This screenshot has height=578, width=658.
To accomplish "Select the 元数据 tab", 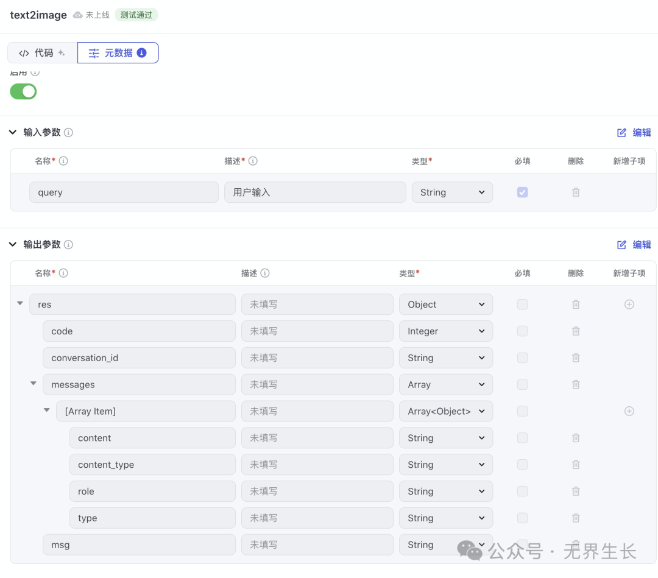I will click(x=118, y=53).
